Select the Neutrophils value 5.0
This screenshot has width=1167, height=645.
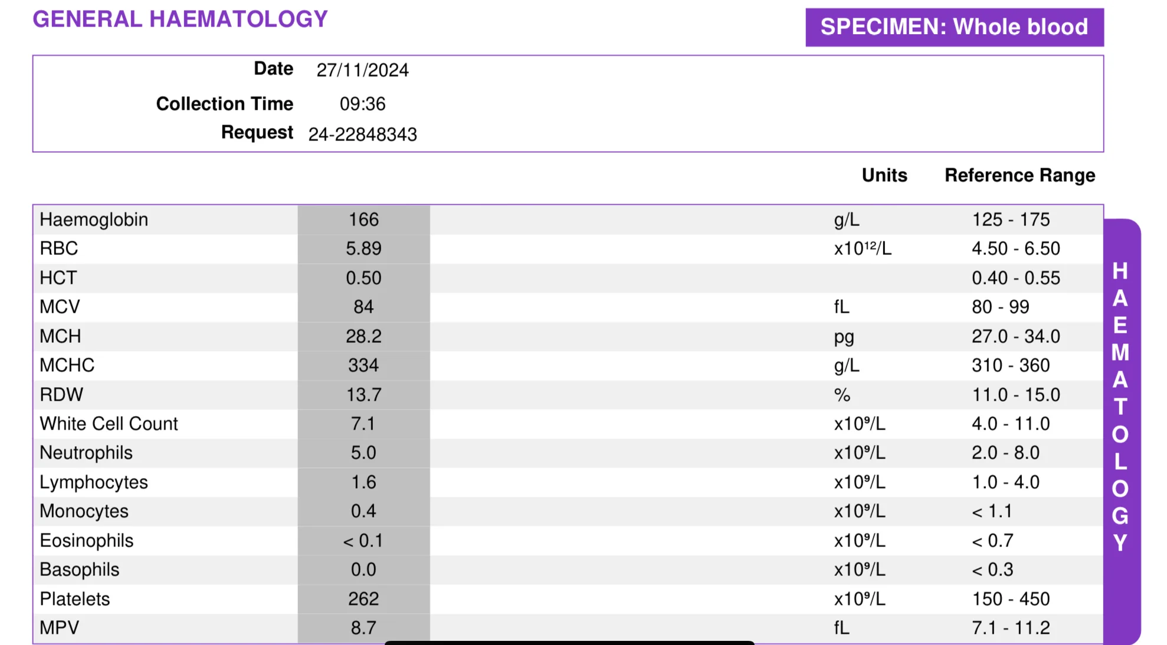[363, 453]
